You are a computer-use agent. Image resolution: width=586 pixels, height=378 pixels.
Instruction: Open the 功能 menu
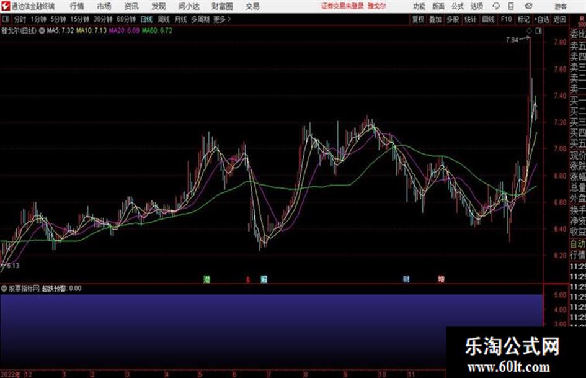click(419, 6)
